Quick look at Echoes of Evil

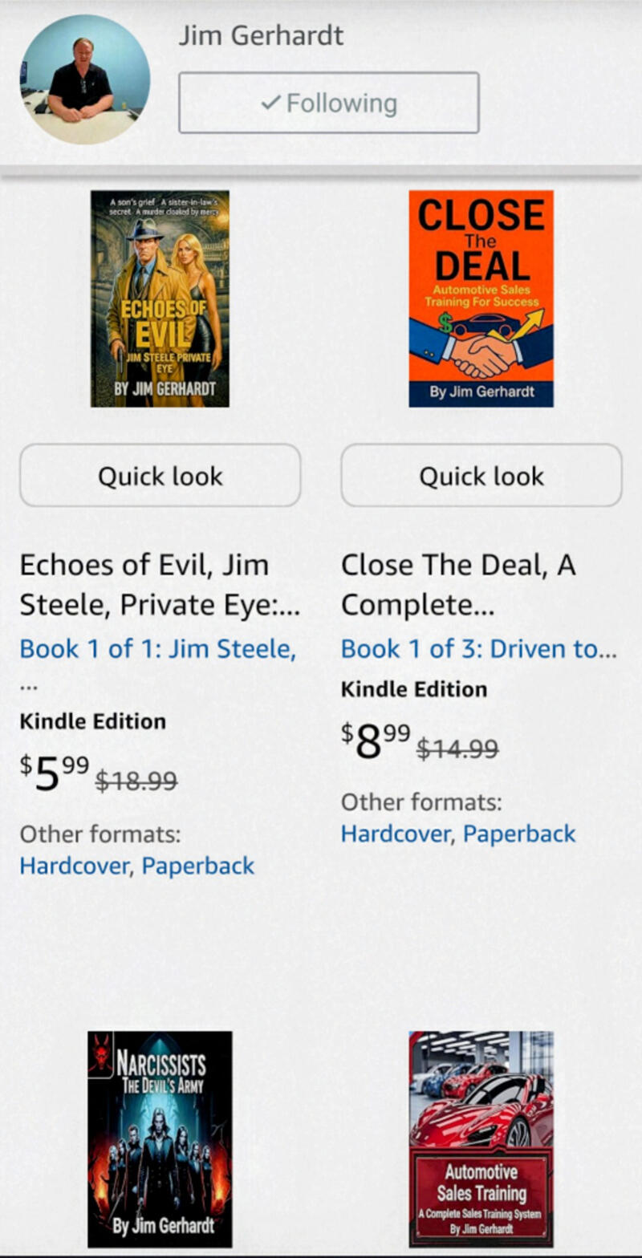point(160,476)
